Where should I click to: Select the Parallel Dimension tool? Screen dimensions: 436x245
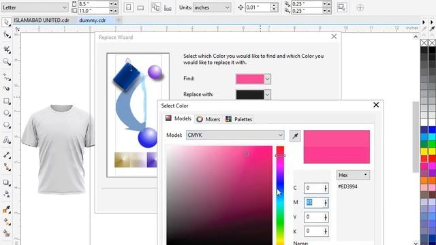coord(6,154)
